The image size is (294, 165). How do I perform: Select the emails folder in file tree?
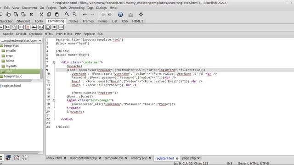(x=11, y=51)
